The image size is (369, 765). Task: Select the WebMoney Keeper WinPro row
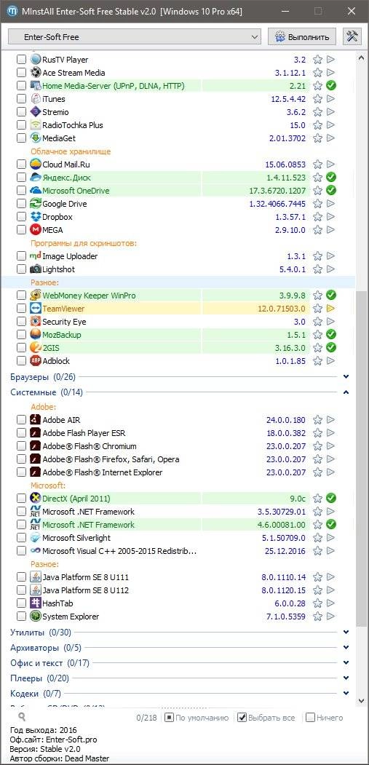pos(177,296)
